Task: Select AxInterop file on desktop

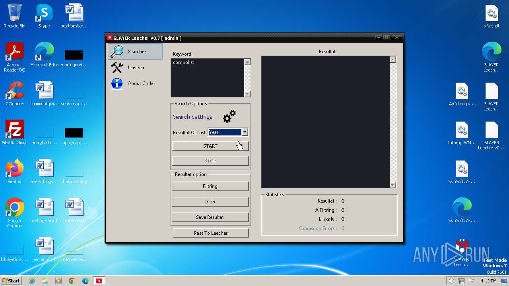Action: tap(462, 94)
